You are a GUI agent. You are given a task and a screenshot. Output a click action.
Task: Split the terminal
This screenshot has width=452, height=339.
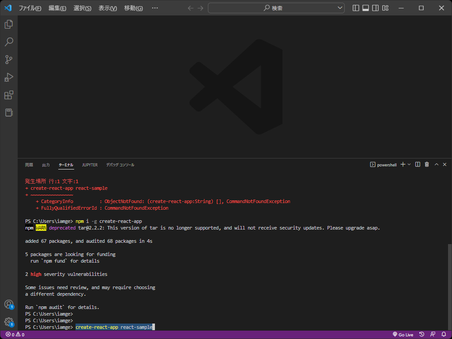[x=418, y=164]
